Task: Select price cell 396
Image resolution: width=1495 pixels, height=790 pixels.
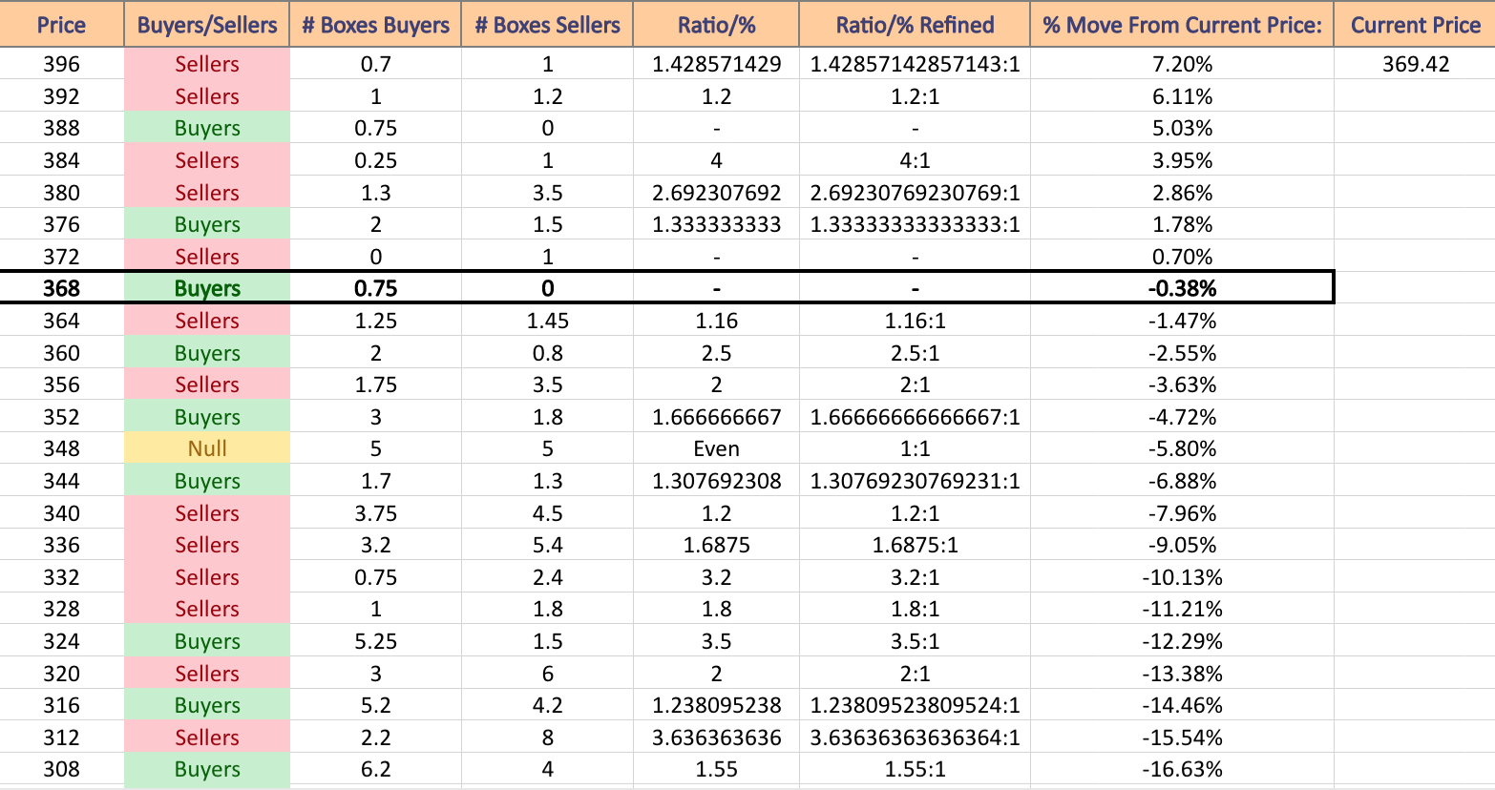Action: 62,64
